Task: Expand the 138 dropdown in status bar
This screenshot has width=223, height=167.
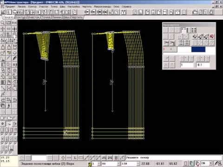Action: (x=138, y=164)
